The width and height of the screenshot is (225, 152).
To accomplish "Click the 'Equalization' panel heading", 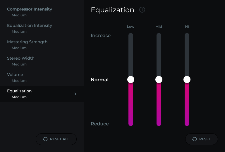I will (112, 10).
